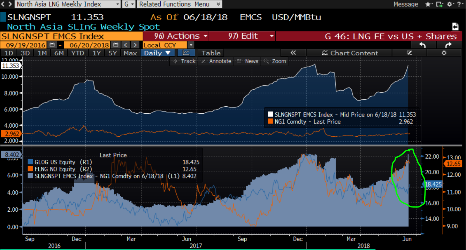The image size is (466, 250).
Task: Open the start date calendar picker
Action: (52, 45)
